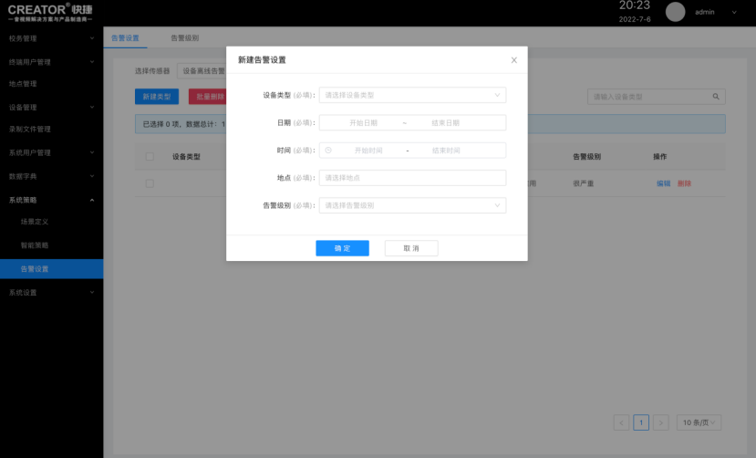Close the 新建告警设置 dialog with X
The image size is (756, 458).
pos(513,60)
